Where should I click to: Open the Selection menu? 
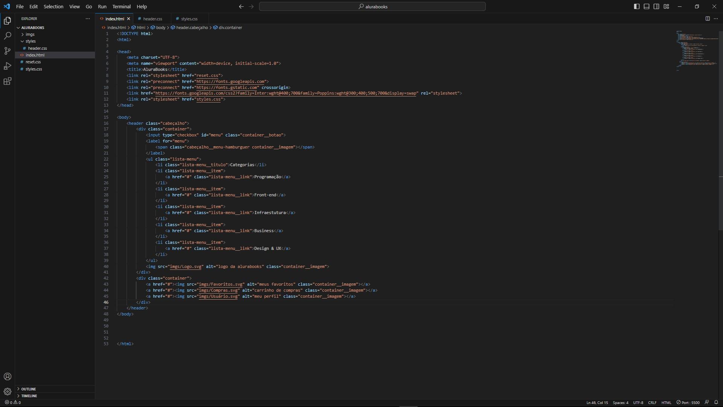[x=53, y=6]
